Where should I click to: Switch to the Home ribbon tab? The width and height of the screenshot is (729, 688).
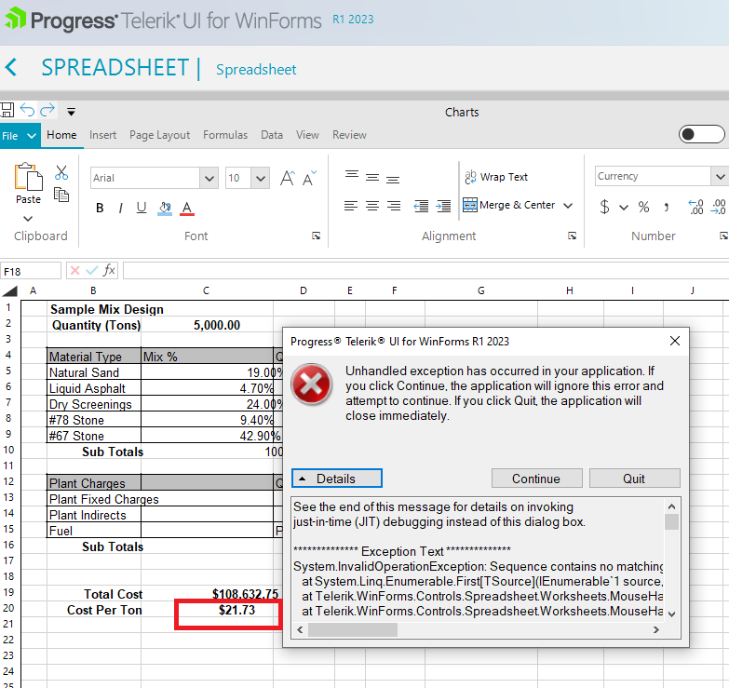61,135
